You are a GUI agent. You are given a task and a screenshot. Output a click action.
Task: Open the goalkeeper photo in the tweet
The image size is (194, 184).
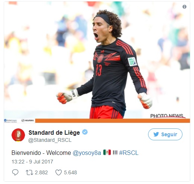[97, 60]
